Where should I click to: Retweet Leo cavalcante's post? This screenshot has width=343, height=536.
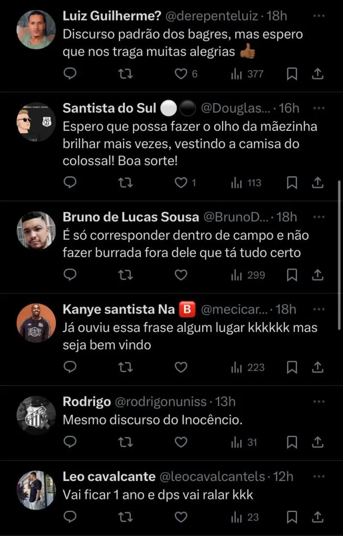pos(126,518)
